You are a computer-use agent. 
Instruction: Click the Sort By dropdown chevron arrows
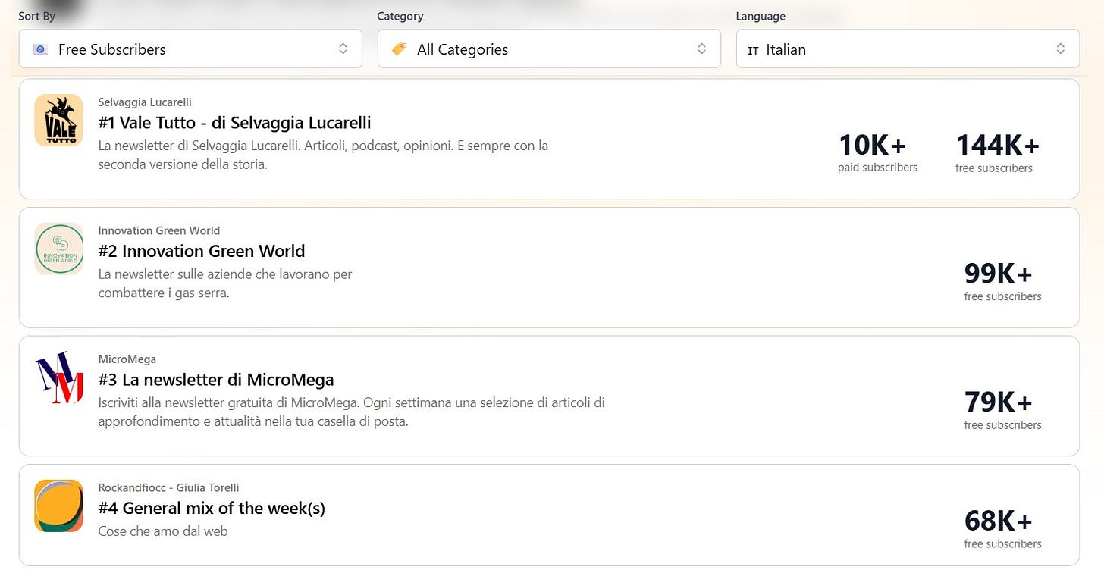343,49
